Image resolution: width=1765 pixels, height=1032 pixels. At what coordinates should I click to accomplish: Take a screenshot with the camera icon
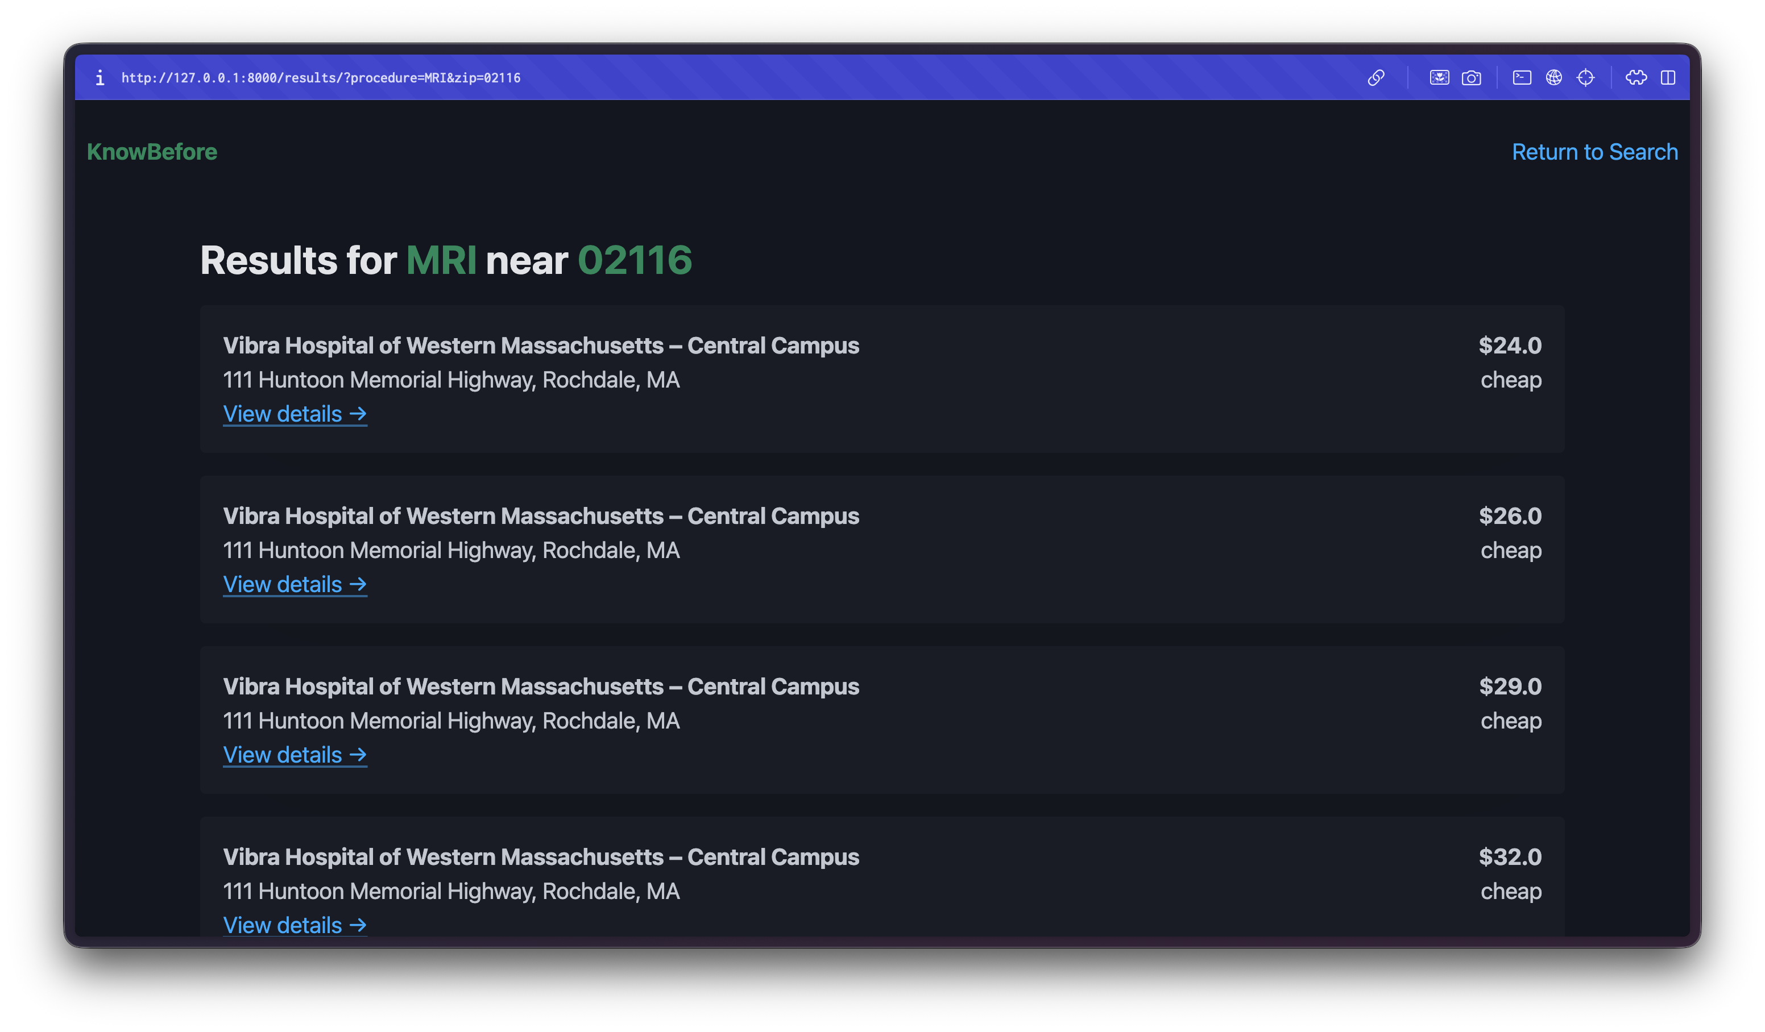point(1471,78)
